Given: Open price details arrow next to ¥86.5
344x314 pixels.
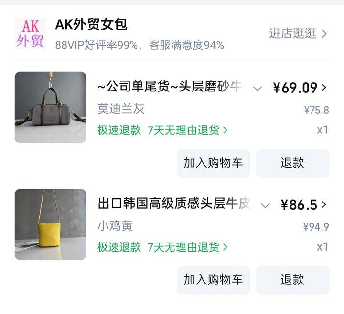Looking at the screenshot, I should point(324,204).
